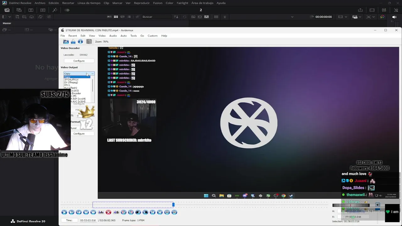Set selection marker A

click(101, 212)
